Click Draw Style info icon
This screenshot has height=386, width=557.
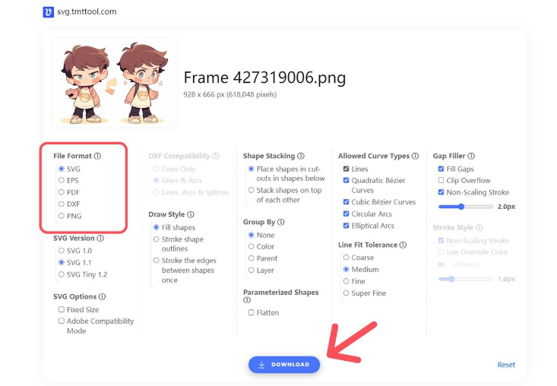point(191,214)
